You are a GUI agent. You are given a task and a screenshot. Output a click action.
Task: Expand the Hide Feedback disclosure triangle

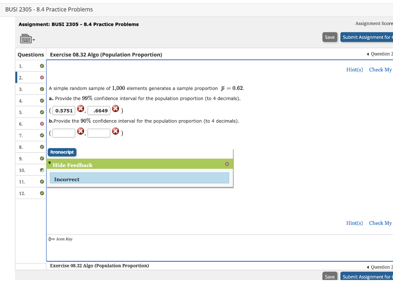tap(49, 163)
